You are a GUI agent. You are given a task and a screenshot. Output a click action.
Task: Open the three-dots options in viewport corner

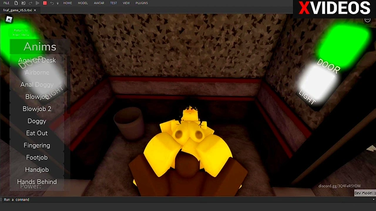(x=367, y=19)
